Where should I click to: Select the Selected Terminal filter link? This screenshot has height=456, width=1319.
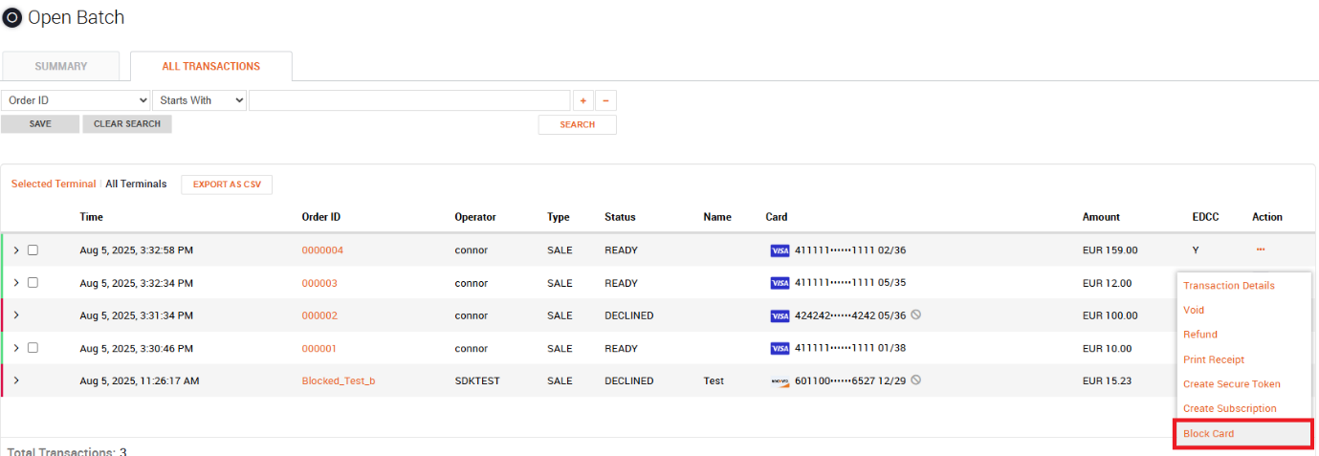click(x=54, y=184)
